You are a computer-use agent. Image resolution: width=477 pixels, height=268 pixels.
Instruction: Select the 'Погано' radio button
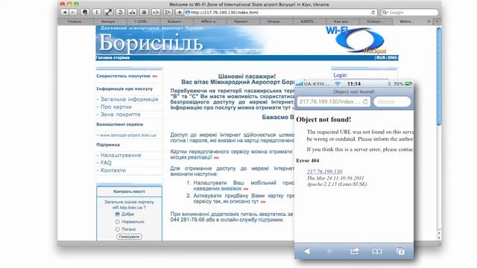pyautogui.click(x=118, y=229)
